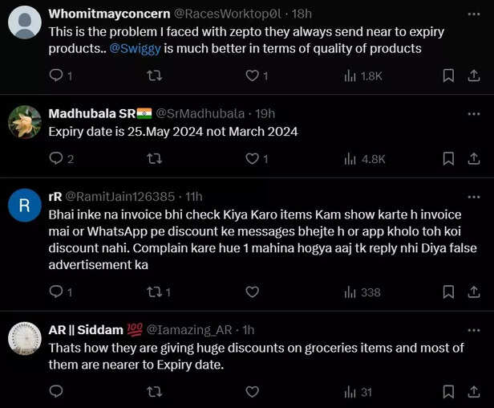
Task: Bookmark Whomitmayconcern's tweet
Action: (x=449, y=75)
